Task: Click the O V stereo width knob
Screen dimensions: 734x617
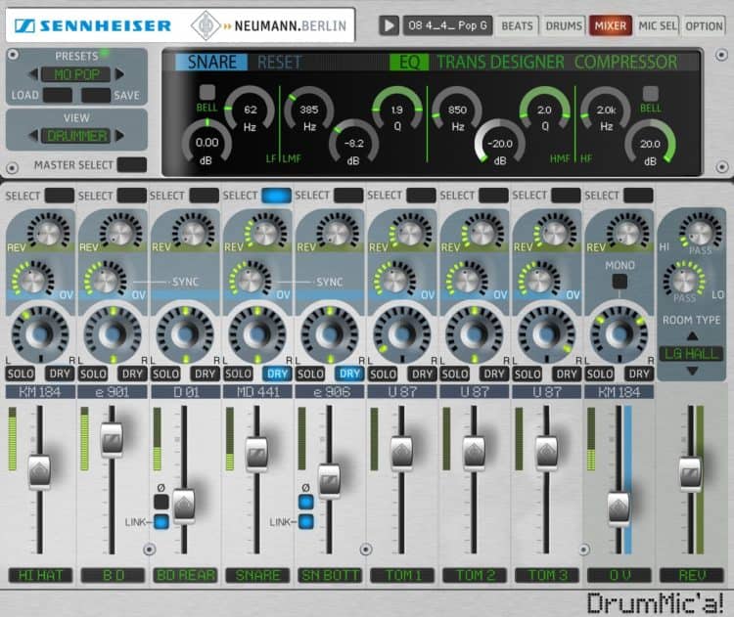Action: tap(619, 334)
